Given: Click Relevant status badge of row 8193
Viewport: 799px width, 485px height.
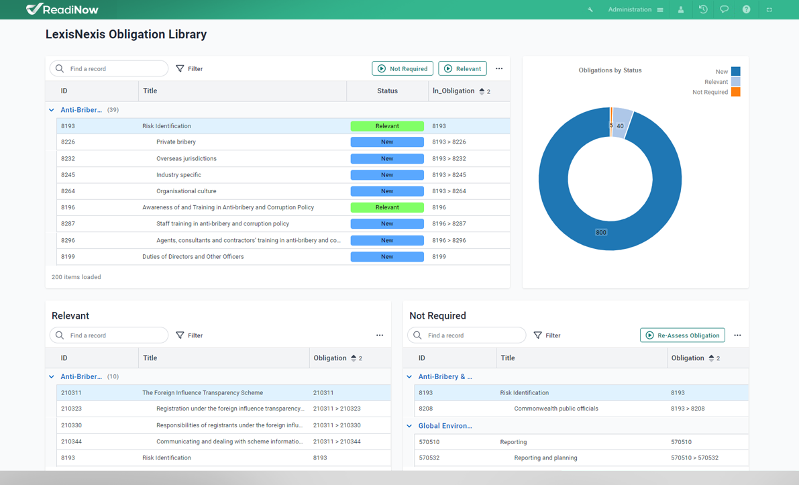Looking at the screenshot, I should pos(387,126).
